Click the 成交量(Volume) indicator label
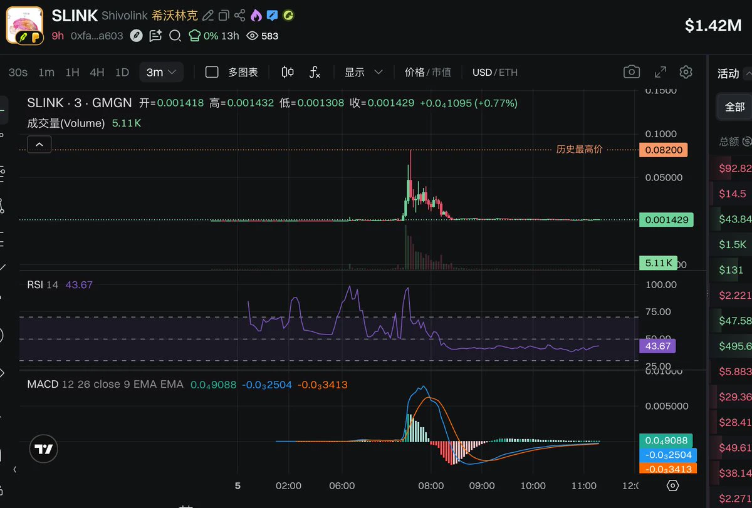This screenshot has width=752, height=508. point(66,123)
